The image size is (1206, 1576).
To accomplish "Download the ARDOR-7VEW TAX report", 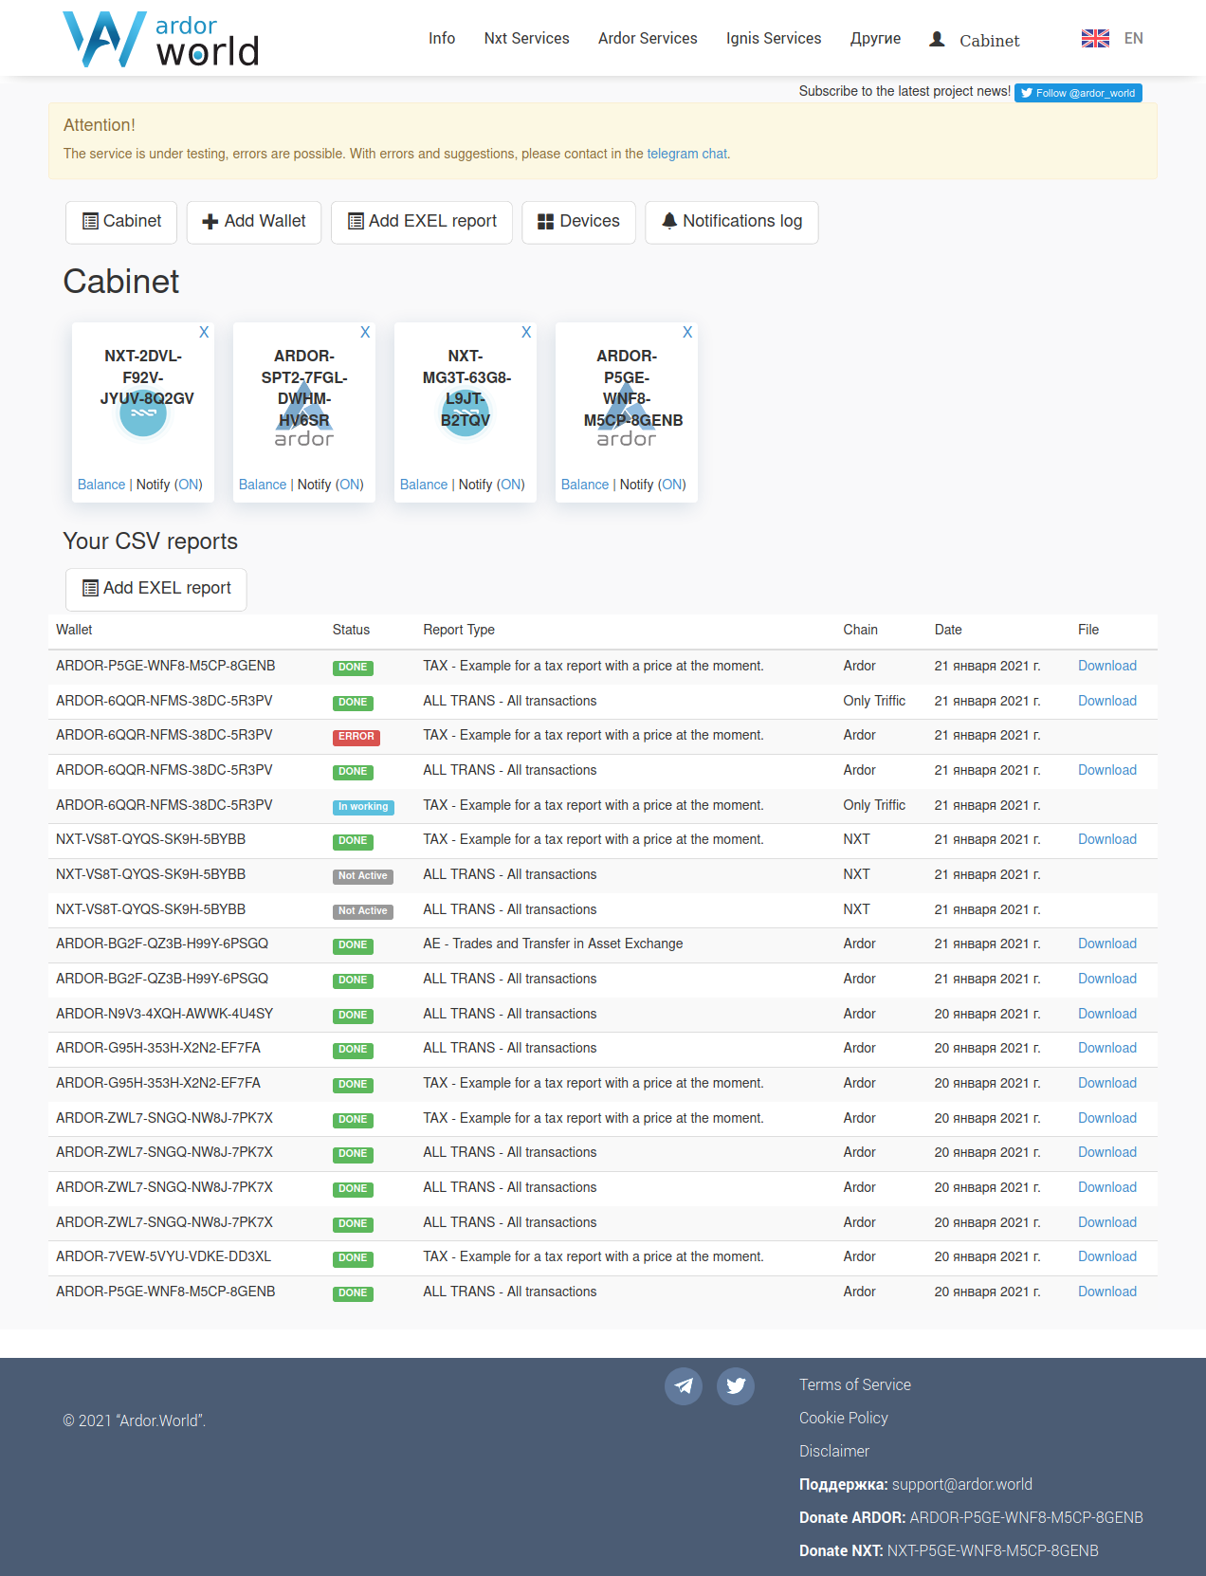I will click(x=1107, y=1256).
